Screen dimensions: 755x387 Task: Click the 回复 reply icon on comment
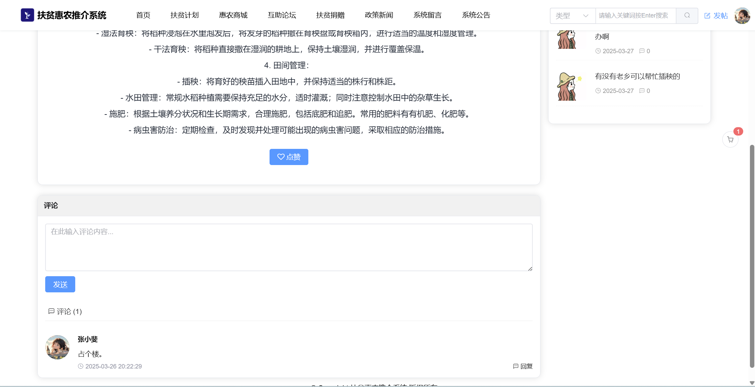(x=515, y=366)
